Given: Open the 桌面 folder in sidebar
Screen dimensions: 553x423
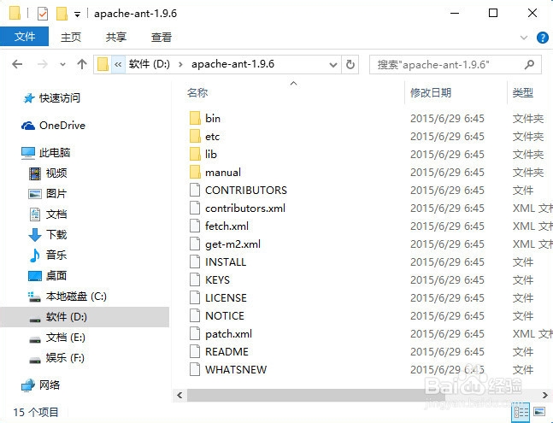Looking at the screenshot, I should point(48,275).
